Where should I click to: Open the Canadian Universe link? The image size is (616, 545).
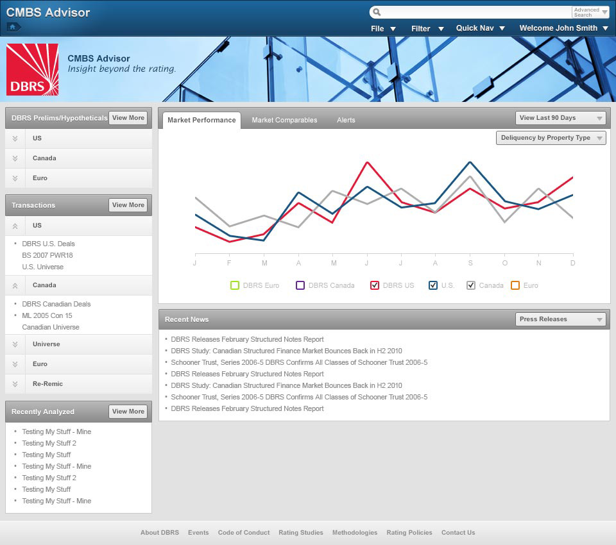tap(51, 327)
